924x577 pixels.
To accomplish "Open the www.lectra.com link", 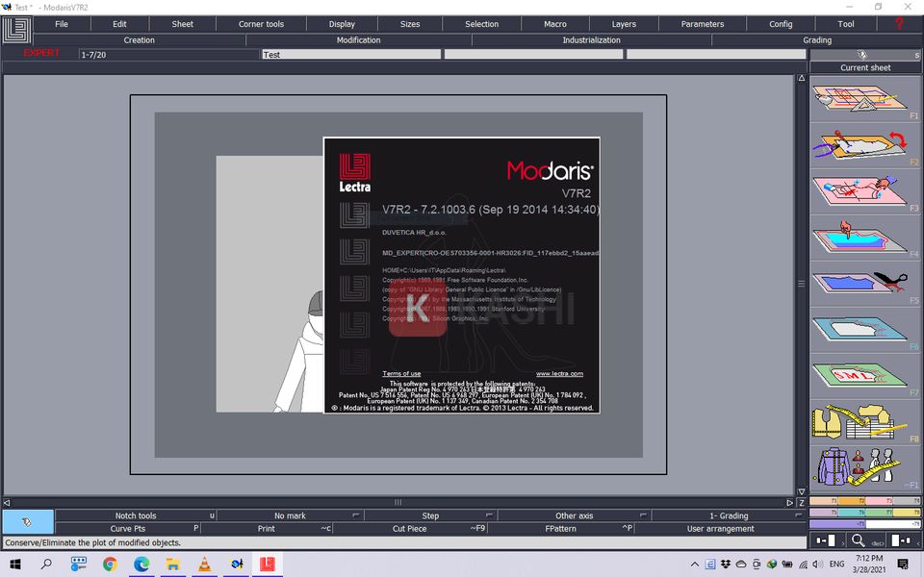I will click(558, 373).
